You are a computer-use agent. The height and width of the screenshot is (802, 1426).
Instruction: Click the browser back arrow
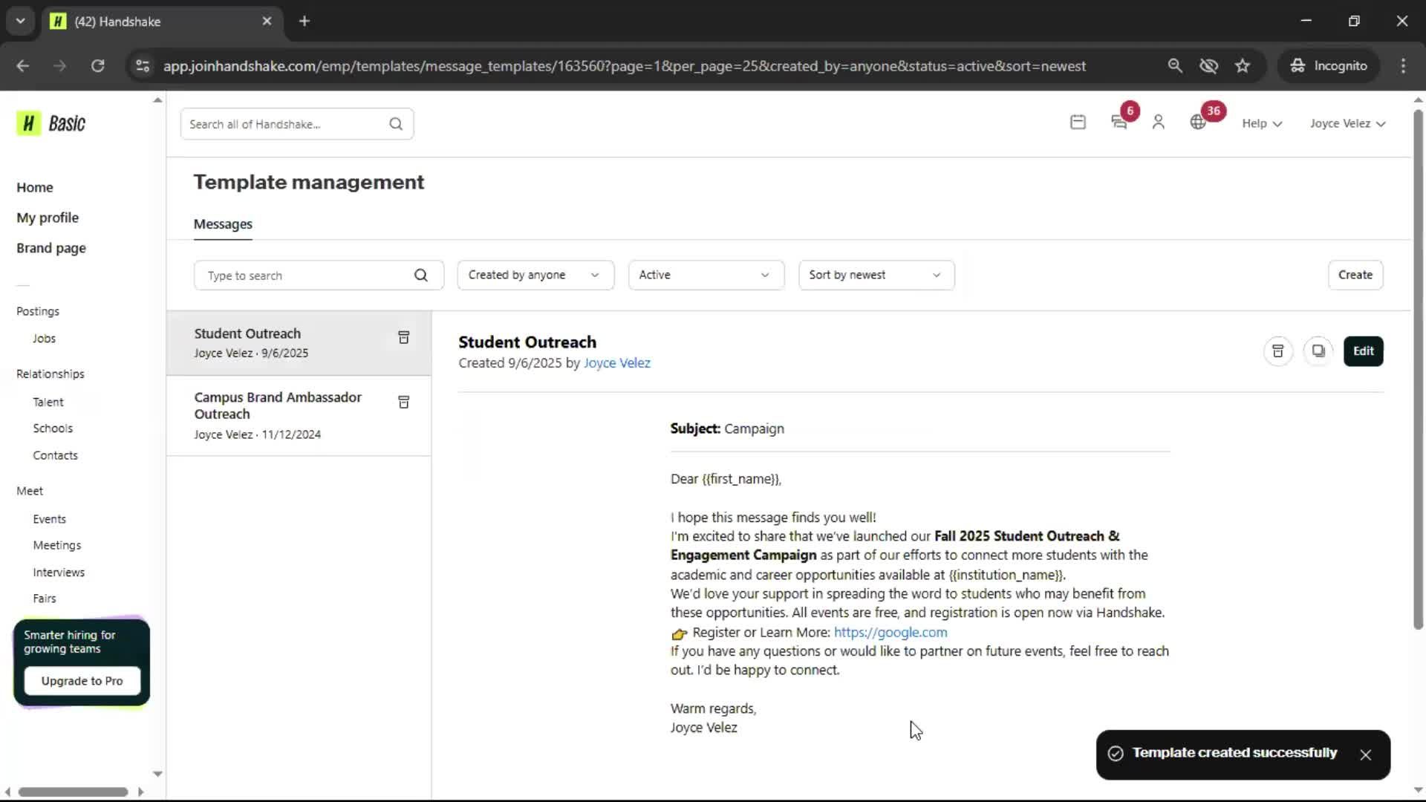point(23,66)
